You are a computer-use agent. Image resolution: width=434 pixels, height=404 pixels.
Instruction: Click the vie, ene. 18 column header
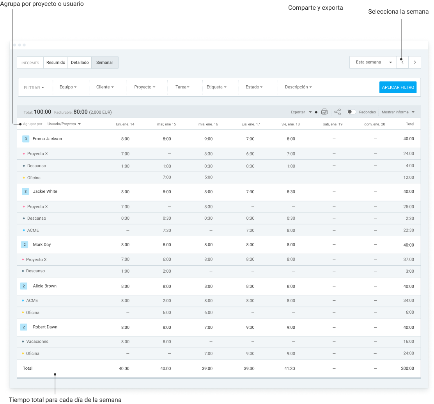tap(291, 124)
